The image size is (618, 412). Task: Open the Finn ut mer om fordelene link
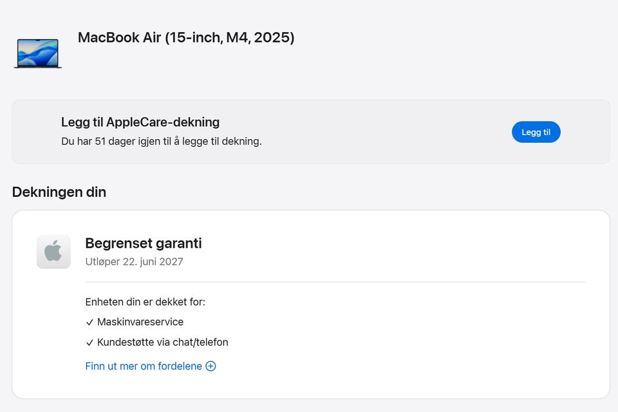(144, 366)
